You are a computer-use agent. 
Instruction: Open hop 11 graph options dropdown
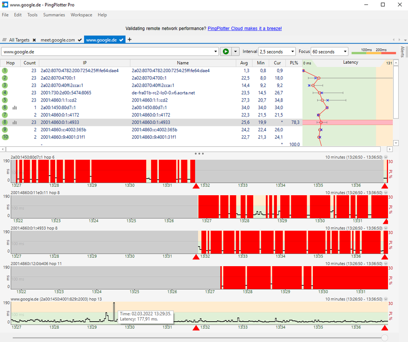[386, 264]
